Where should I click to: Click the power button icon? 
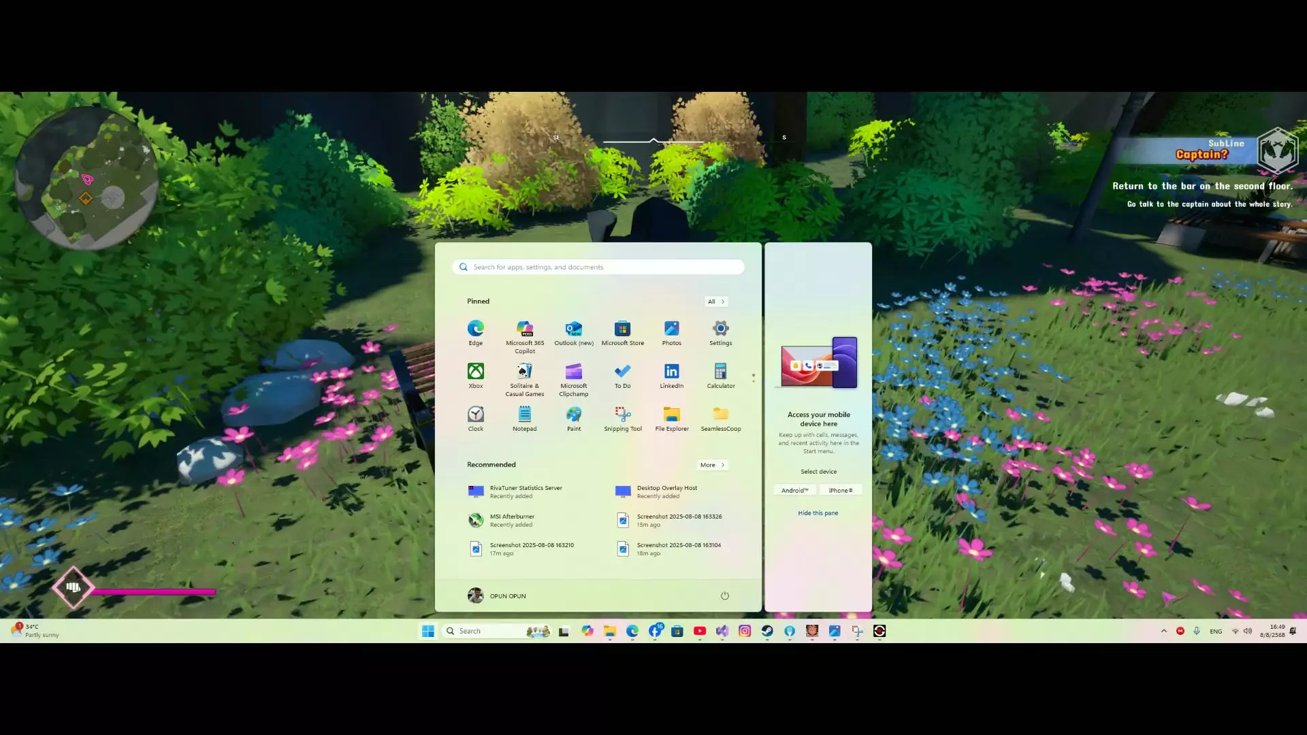pyautogui.click(x=724, y=595)
